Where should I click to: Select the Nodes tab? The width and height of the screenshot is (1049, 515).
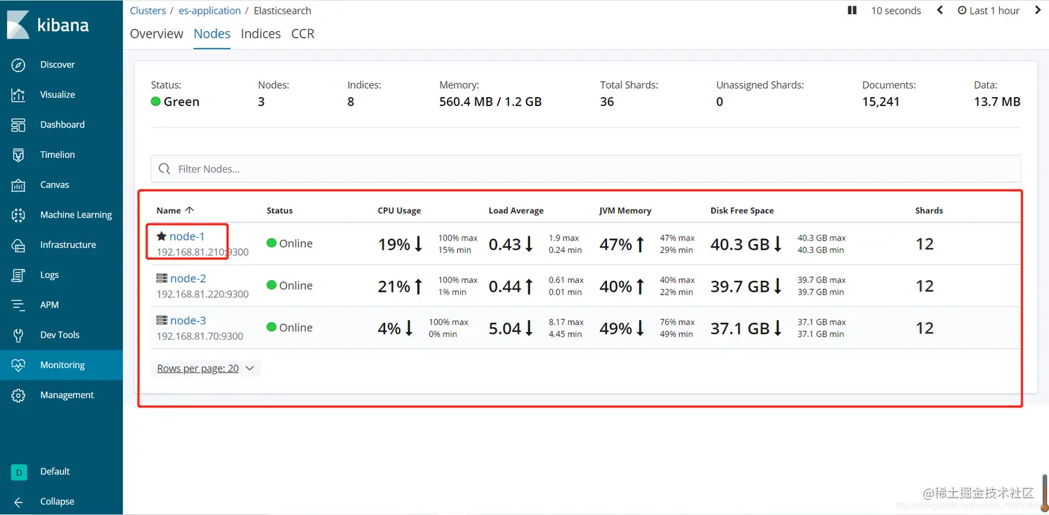pyautogui.click(x=212, y=34)
